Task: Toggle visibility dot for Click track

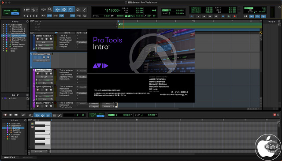Action: pyautogui.click(x=3, y=51)
